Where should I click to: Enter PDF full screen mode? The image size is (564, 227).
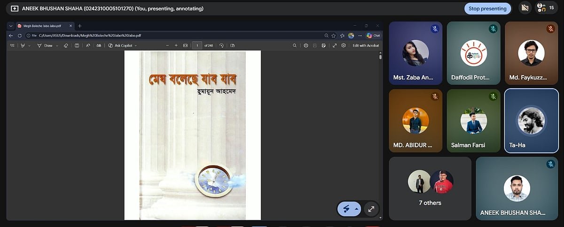tap(335, 45)
